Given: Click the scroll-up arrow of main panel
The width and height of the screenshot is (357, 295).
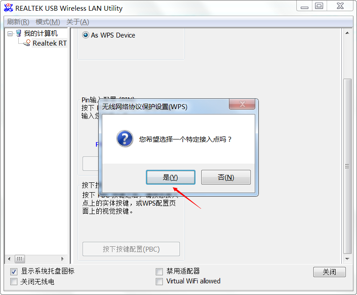Looking at the screenshot, I should 347,33.
